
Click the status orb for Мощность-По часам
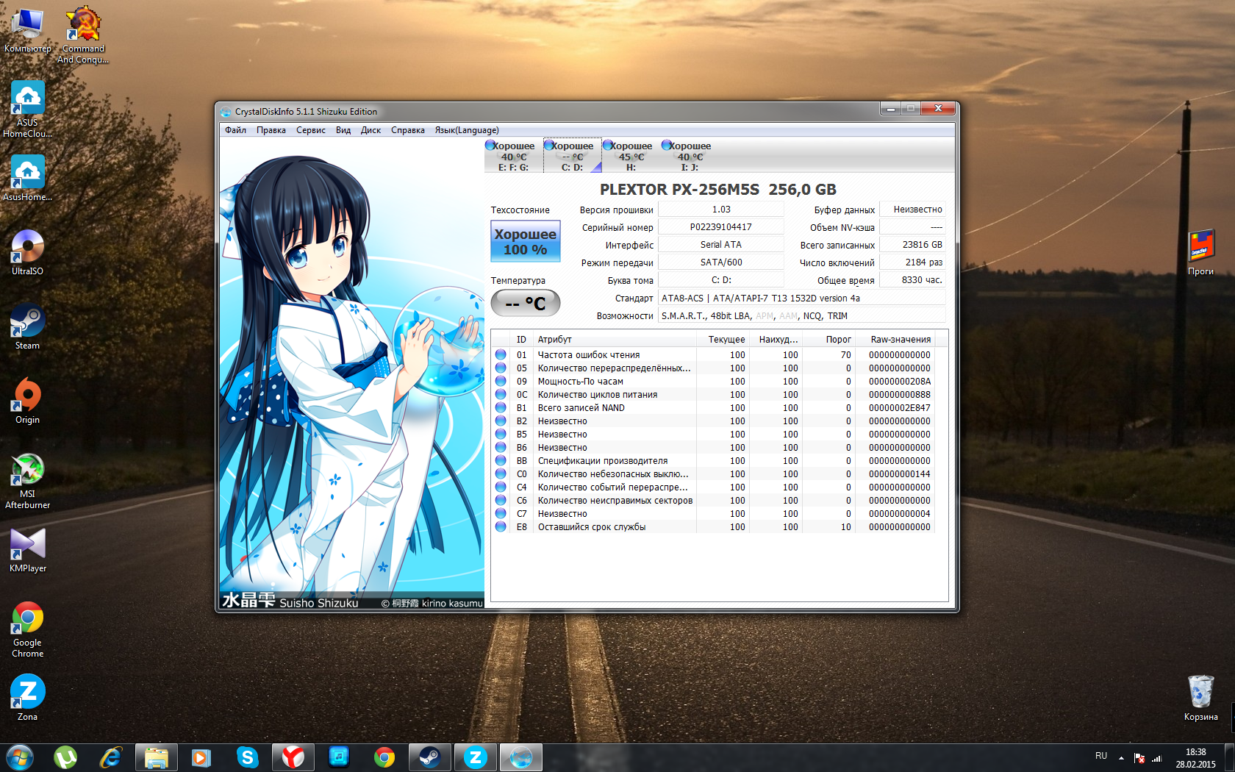501,382
